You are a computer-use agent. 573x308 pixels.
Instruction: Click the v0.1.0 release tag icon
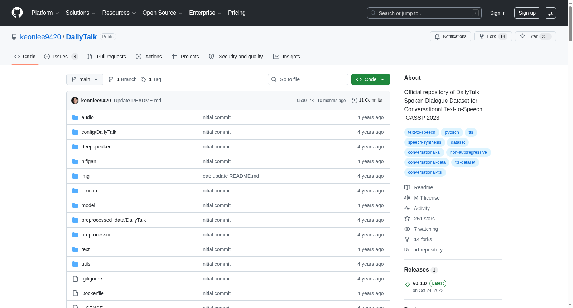[x=407, y=284]
